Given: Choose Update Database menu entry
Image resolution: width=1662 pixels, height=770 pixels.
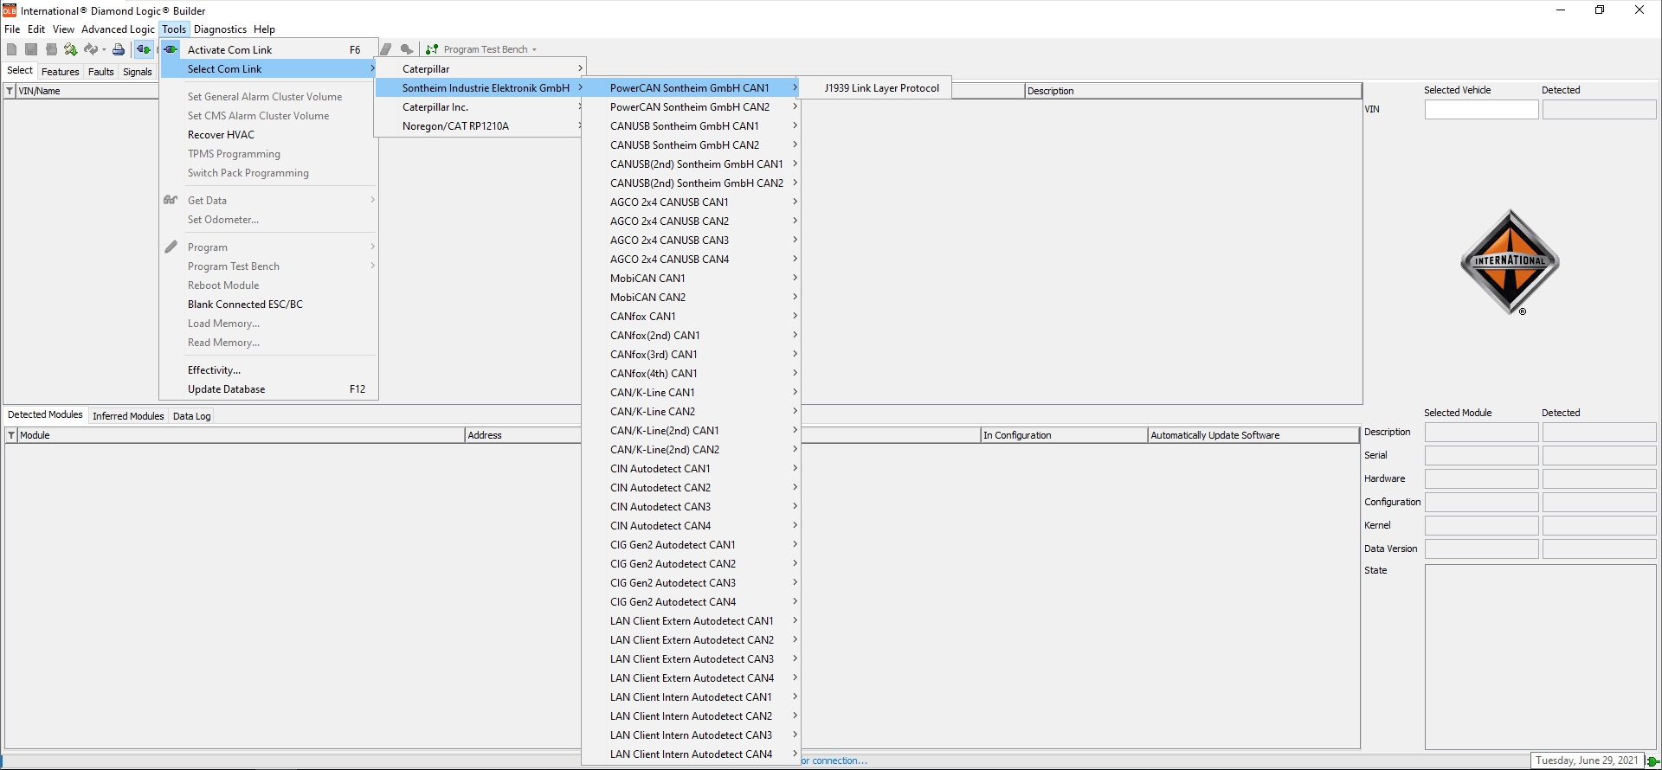Looking at the screenshot, I should 269,389.
